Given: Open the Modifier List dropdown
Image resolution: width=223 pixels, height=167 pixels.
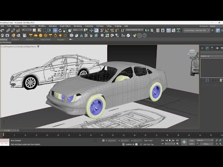Looking at the screenshot, I should coord(211,56).
